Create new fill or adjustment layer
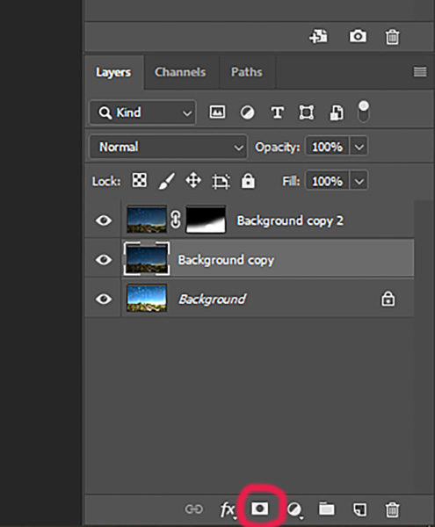The image size is (435, 527). (x=294, y=509)
